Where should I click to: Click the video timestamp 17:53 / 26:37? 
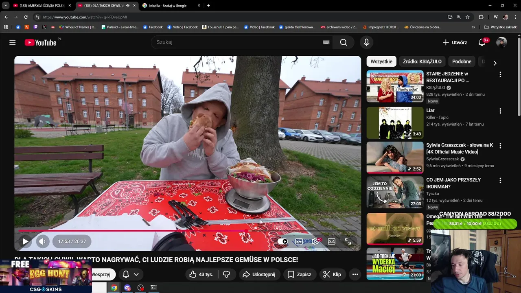coord(72,241)
